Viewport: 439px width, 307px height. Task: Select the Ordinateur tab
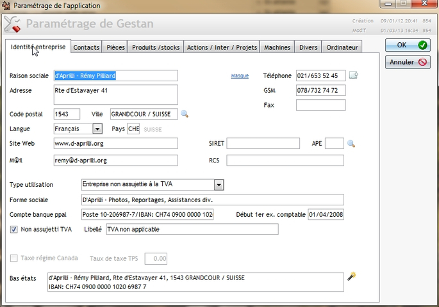(x=342, y=47)
